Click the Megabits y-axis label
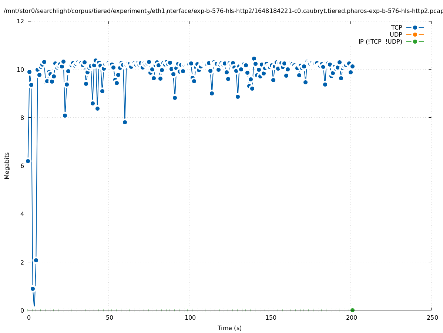Image resolution: width=443 pixels, height=333 pixels. [x=7, y=165]
